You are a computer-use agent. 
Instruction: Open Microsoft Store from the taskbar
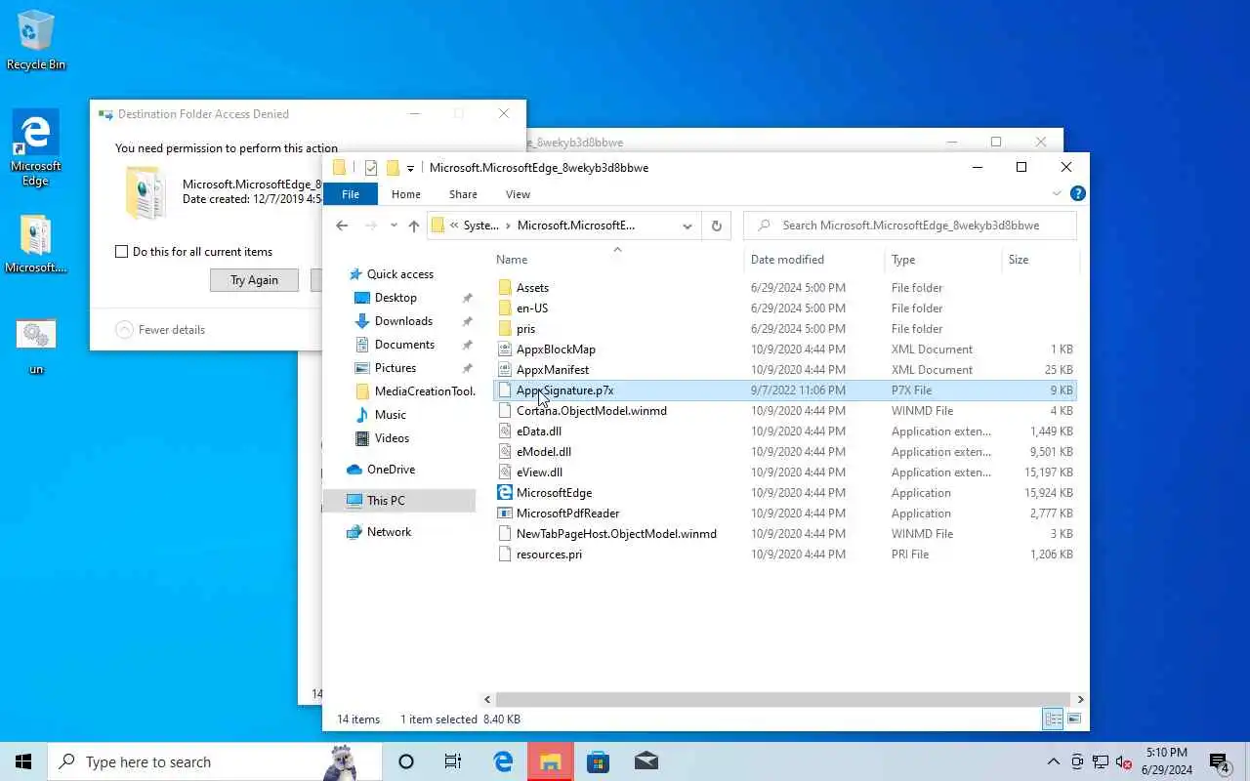pyautogui.click(x=599, y=761)
